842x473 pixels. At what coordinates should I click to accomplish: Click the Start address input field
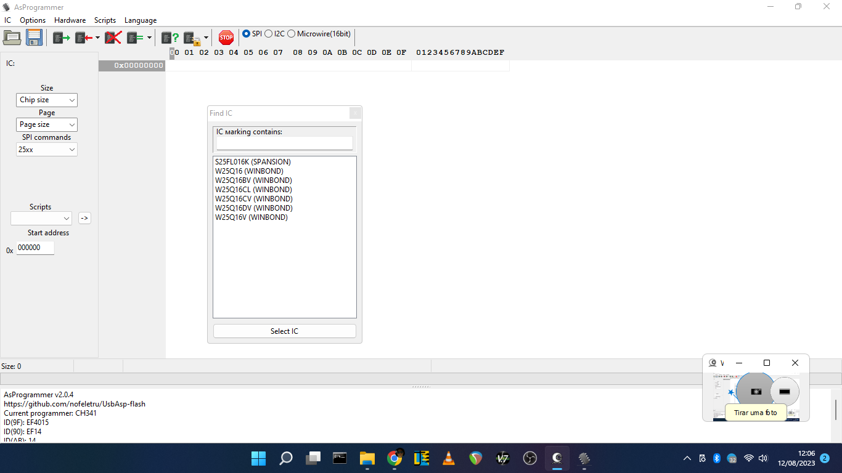(35, 248)
